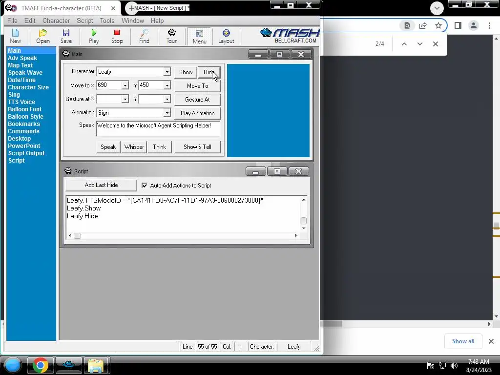Click the script vertical scrollbar down arrow
The image size is (500, 375).
[304, 229]
